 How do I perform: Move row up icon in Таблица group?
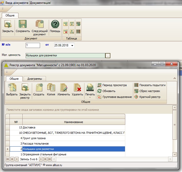tap(72, 32)
